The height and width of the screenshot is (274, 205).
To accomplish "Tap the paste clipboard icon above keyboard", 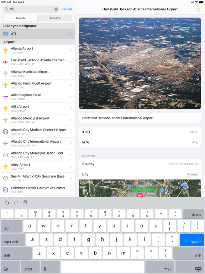I will (x=25, y=203).
